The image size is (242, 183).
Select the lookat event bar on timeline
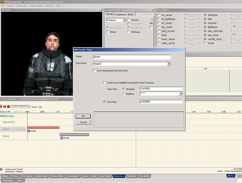pyautogui.click(x=43, y=127)
